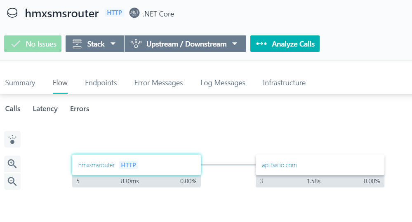The image size is (412, 222).
Task: View the Log Messages tab
Action: tap(223, 83)
